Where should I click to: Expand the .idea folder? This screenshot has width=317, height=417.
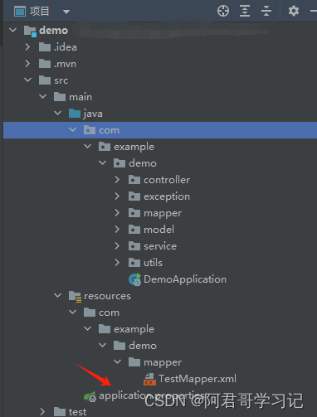[x=27, y=47]
